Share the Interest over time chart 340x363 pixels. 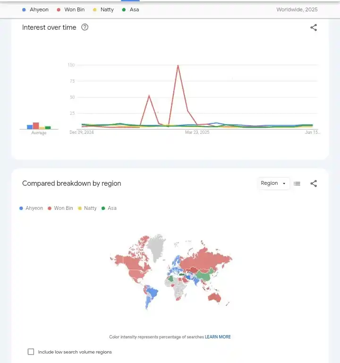(314, 27)
